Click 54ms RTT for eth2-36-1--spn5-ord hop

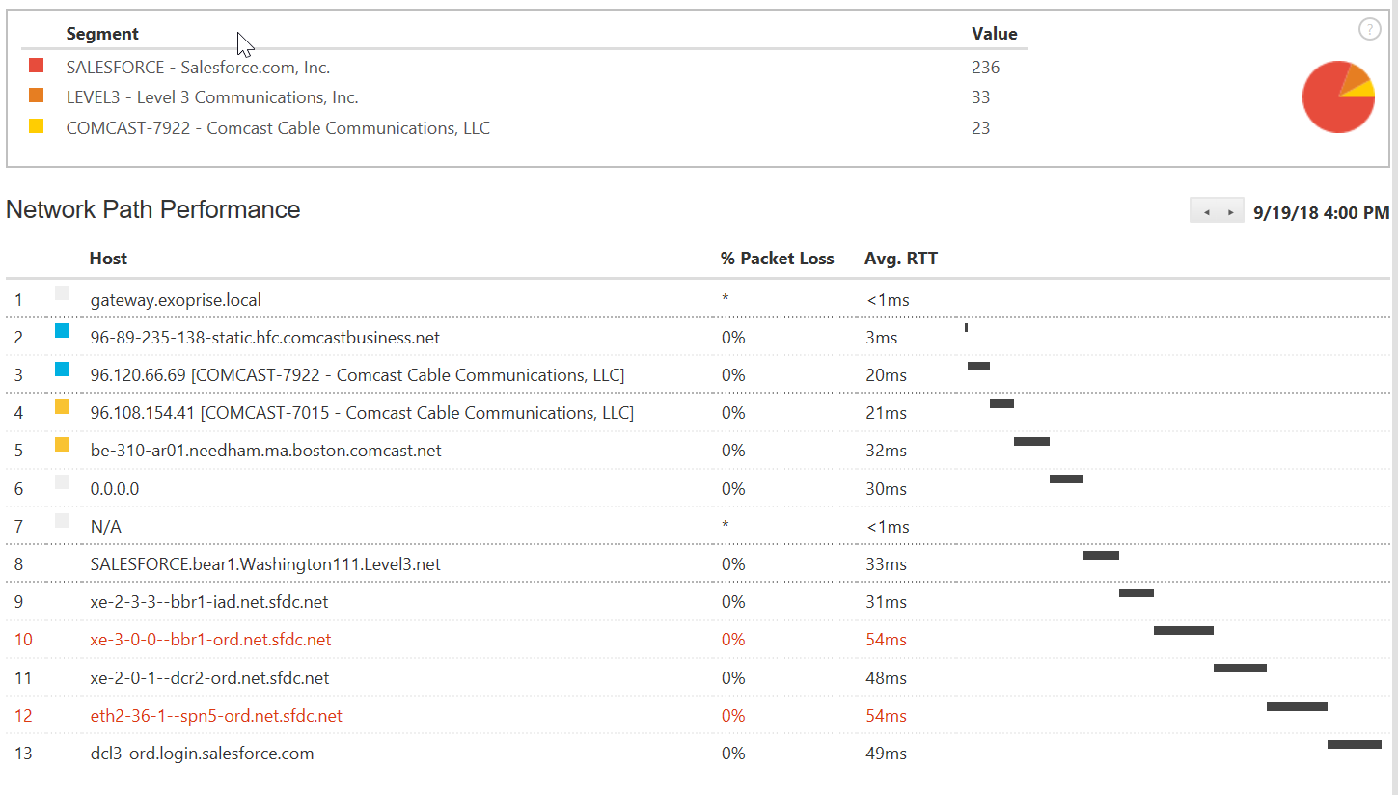click(x=887, y=716)
